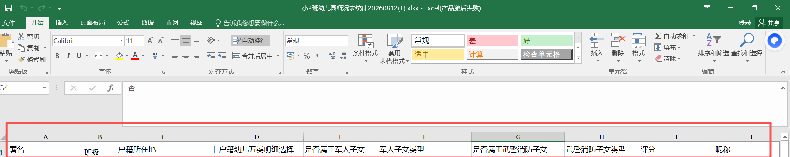790x157 pixels.
Task: Toggle 自动换行 wrap text
Action: 250,40
